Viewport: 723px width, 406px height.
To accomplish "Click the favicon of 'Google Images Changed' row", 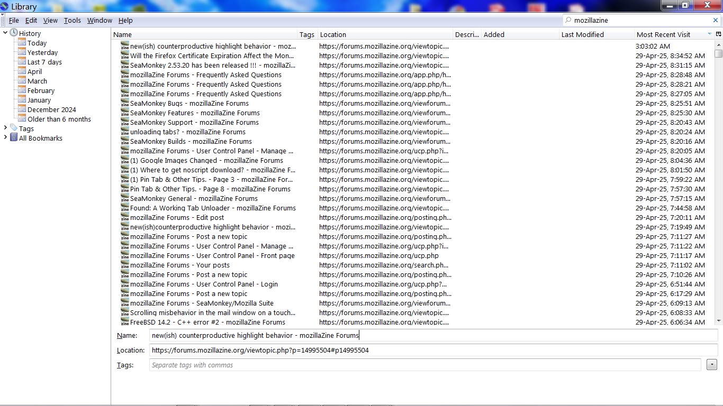I will pos(125,160).
